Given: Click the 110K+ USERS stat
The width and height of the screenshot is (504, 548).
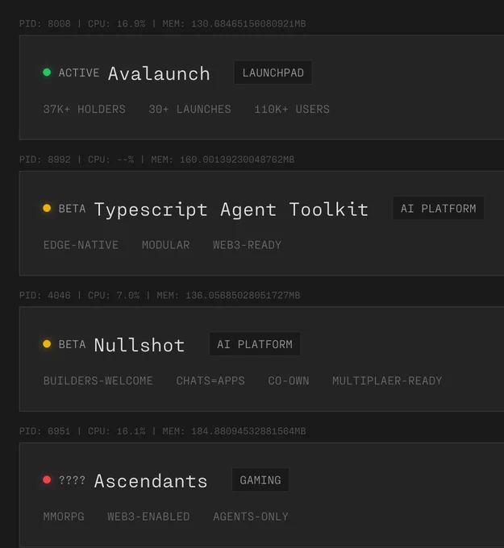Looking at the screenshot, I should (292, 110).
